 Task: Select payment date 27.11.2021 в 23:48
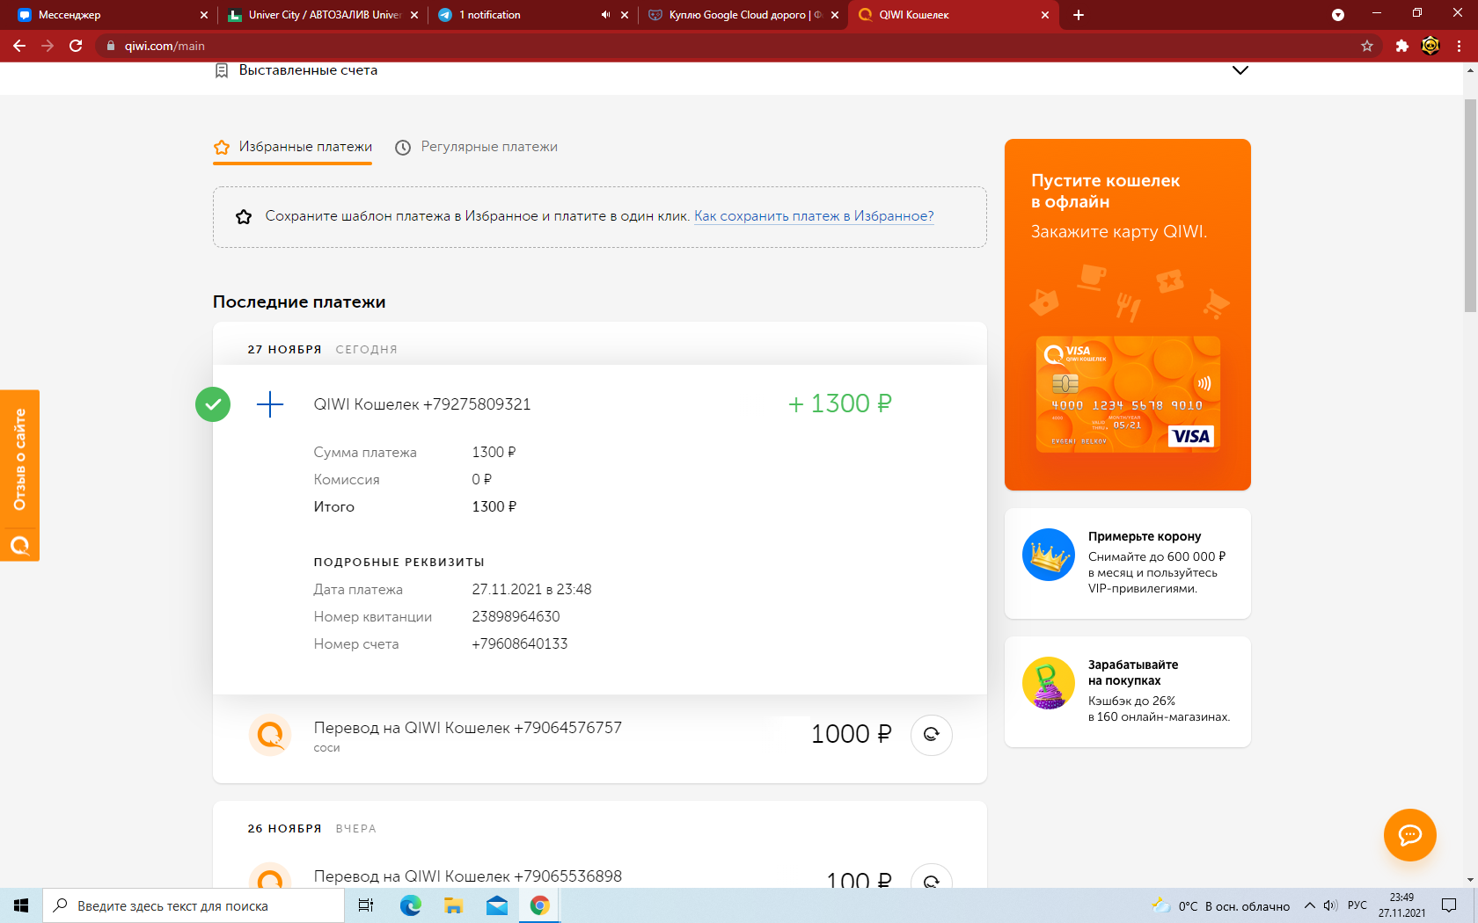532,590
